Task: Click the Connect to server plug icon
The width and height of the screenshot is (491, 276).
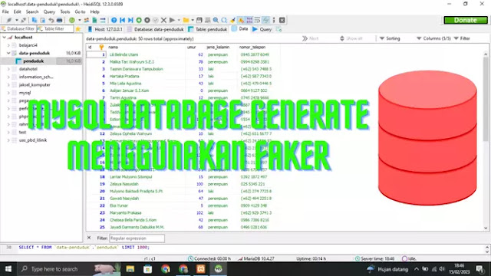Action: click(9, 20)
